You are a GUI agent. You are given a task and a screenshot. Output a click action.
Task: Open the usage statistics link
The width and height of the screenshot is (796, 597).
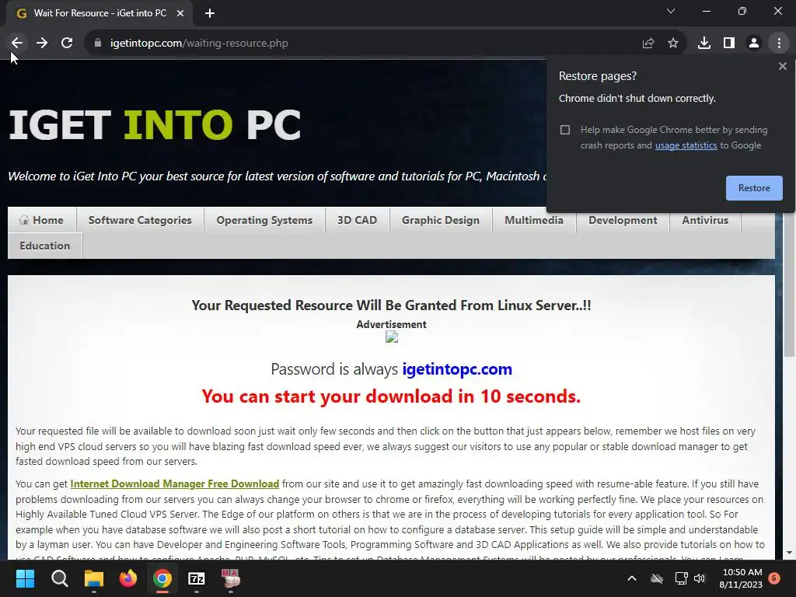pyautogui.click(x=686, y=145)
